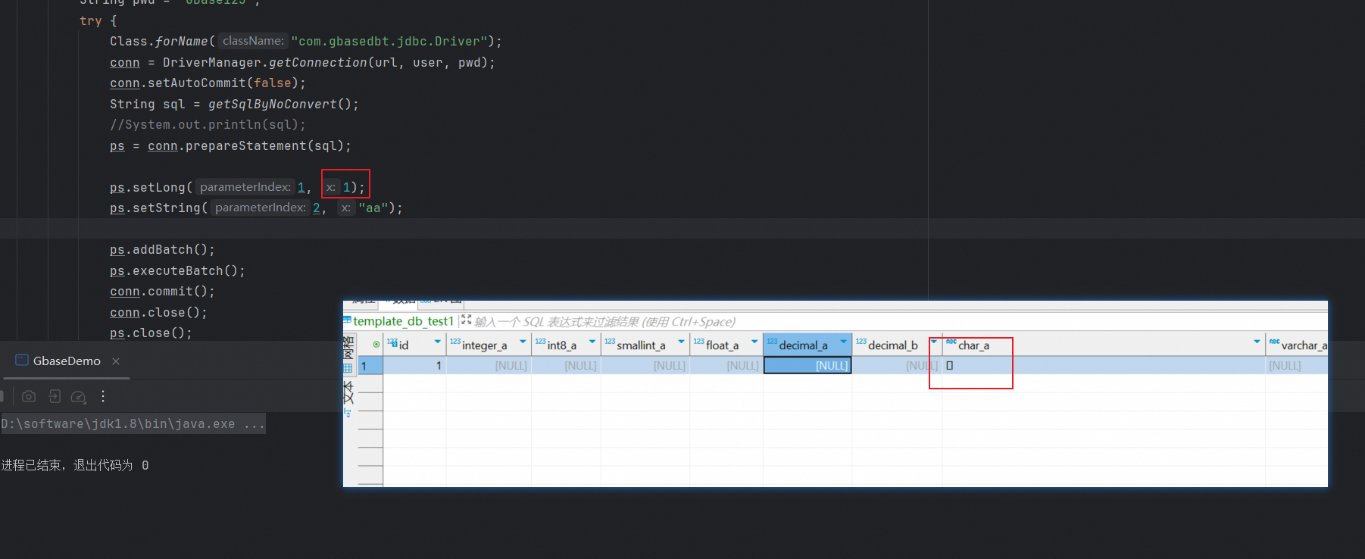Screen dimensions: 1365x559
Task: Click the expand panel icon beside template_db_test1
Action: [466, 320]
